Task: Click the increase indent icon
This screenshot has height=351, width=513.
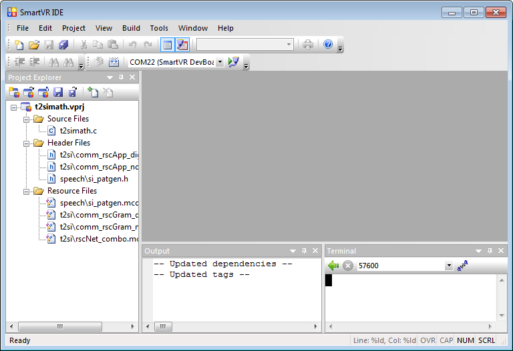Action: tap(34, 62)
